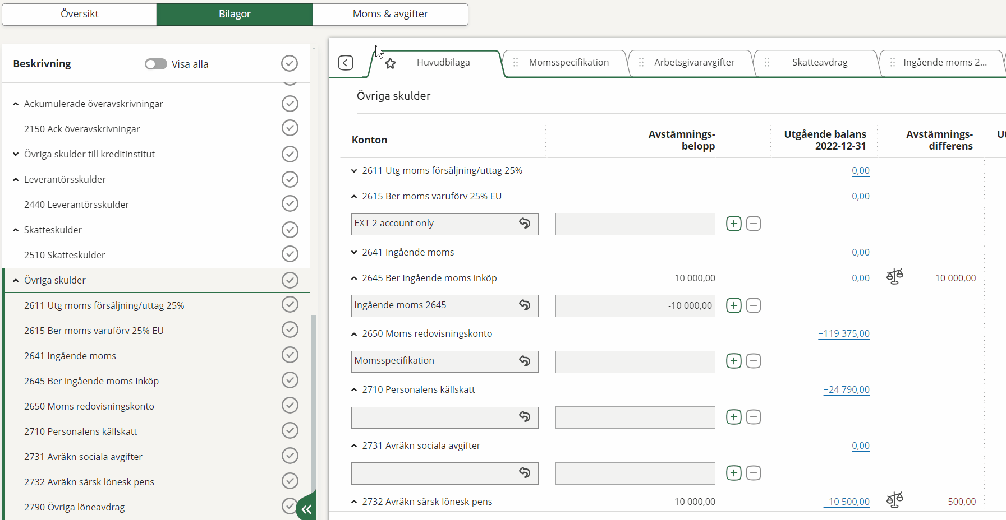Remove row with minus under 2645 Ber ingående moms

[754, 305]
